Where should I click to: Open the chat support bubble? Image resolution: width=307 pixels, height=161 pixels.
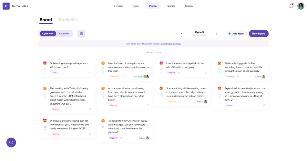11,142
